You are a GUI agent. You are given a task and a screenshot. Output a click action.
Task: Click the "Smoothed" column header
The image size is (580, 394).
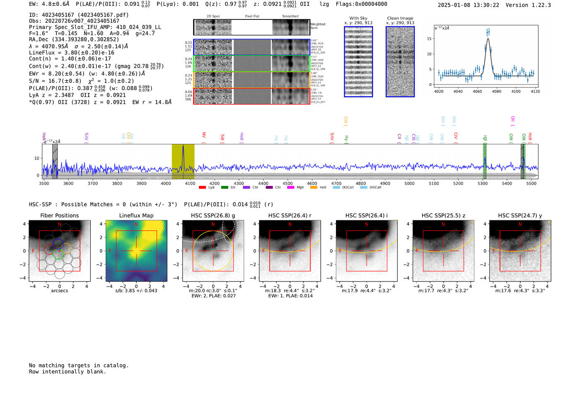pyautogui.click(x=290, y=17)
